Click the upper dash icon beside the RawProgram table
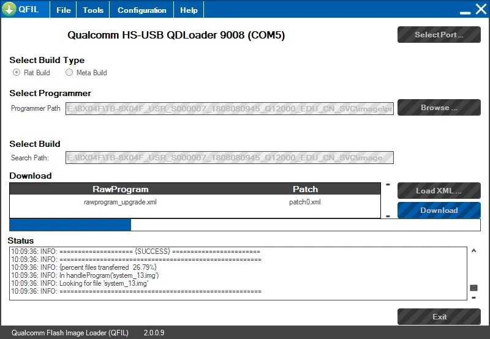Viewport: 490px width, 339px height. (x=388, y=184)
